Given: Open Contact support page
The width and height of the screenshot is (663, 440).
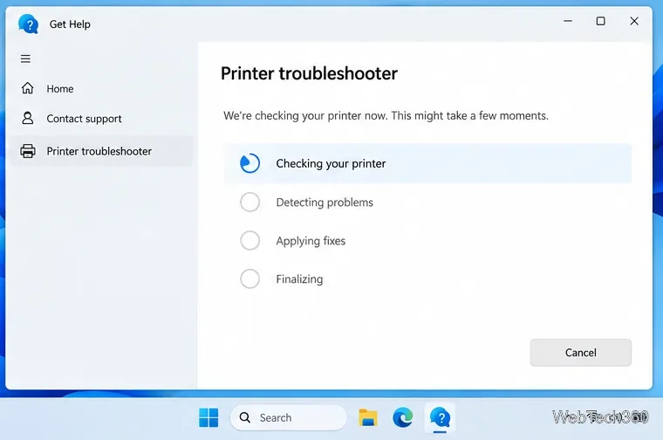Looking at the screenshot, I should [x=101, y=119].
